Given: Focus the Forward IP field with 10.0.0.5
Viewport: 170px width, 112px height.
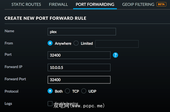Looking at the screenshot, I should [x=79, y=67].
